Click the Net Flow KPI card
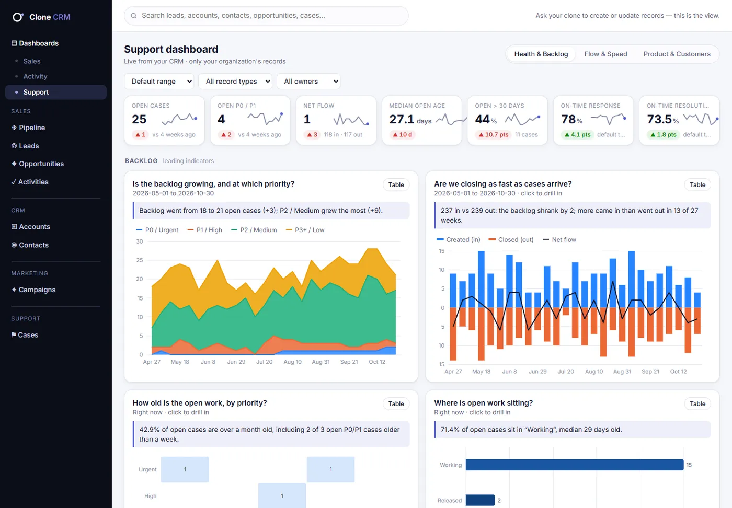732x508 pixels. pyautogui.click(x=336, y=120)
